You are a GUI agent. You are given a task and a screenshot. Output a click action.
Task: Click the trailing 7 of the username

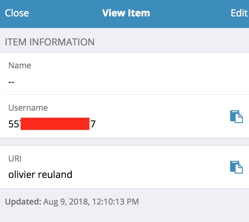(93, 124)
